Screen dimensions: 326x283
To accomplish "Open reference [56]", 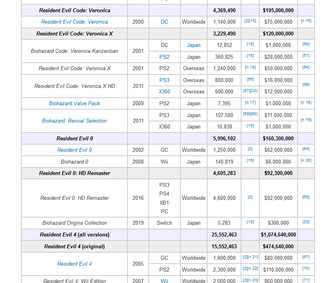I will 306,84.
